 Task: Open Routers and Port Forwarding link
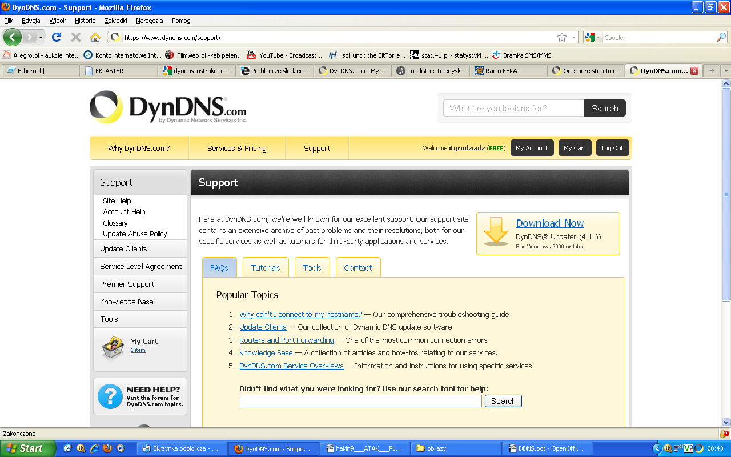tap(287, 340)
